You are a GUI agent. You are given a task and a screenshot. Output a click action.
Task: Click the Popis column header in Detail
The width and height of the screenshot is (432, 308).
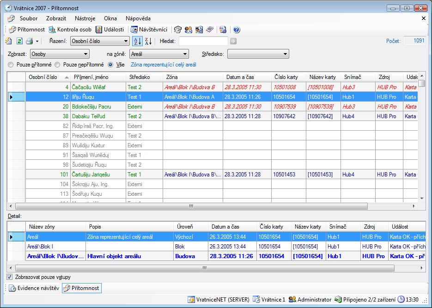pyautogui.click(x=129, y=227)
